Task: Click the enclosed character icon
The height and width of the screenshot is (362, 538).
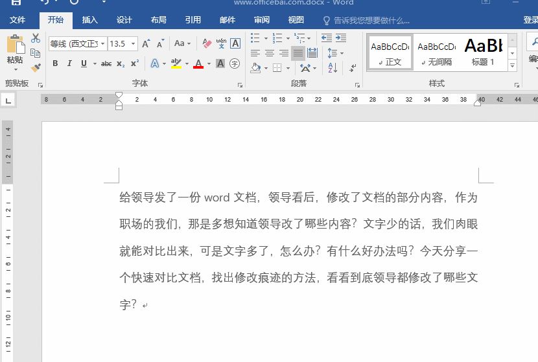Action: [x=235, y=63]
